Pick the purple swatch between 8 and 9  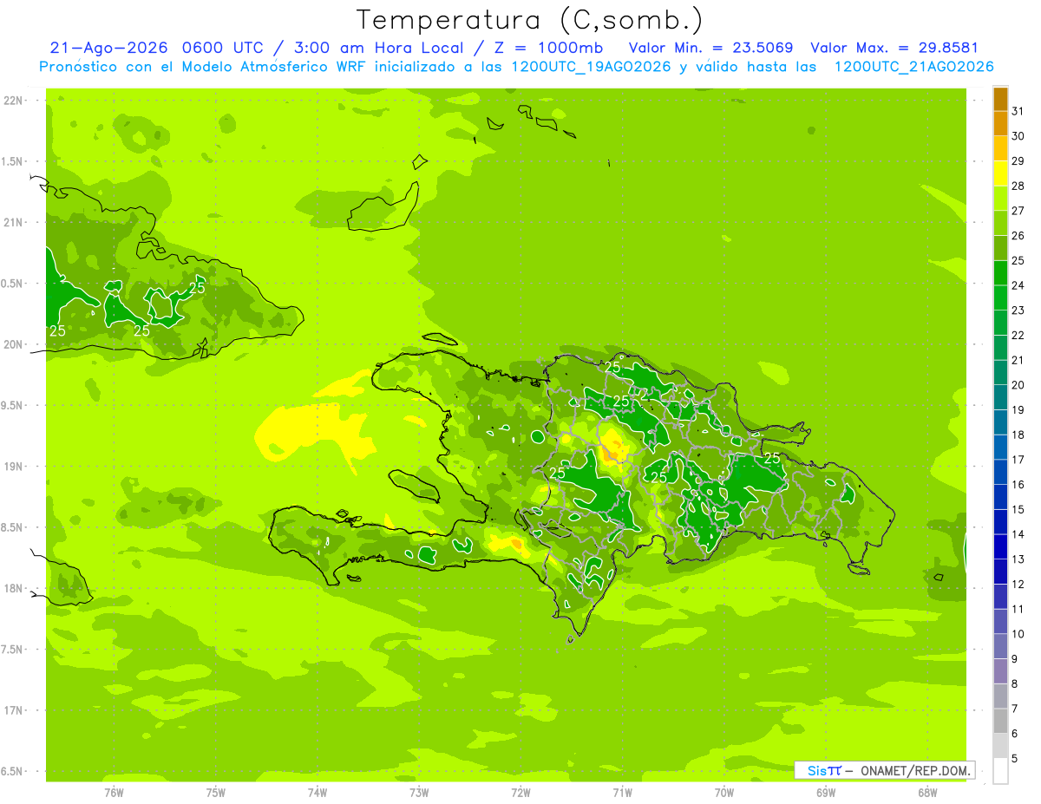pyautogui.click(x=1000, y=672)
